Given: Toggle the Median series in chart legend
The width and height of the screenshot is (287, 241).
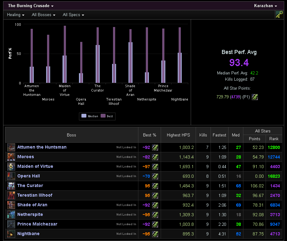Looking at the screenshot, I should [x=90, y=116].
